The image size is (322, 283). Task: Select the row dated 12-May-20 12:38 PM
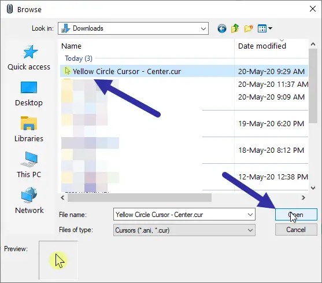click(x=184, y=177)
